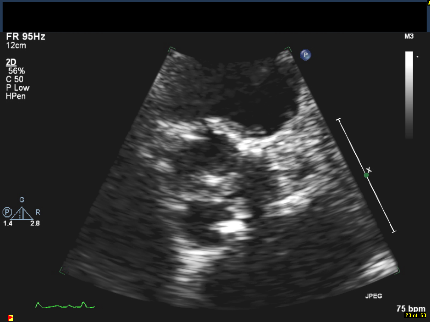The width and height of the screenshot is (430, 322).
Task: Click the M3 gray map label
Action: 408,37
